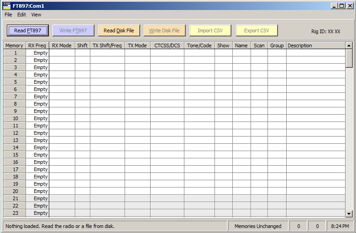
Task: Click the Name column header
Action: pos(241,46)
